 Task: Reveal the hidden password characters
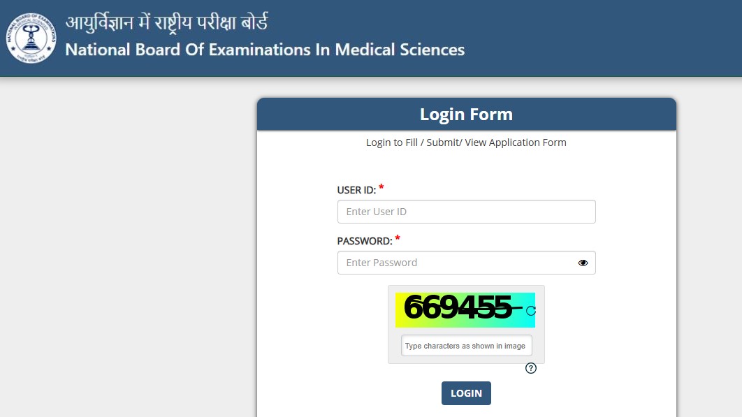583,263
